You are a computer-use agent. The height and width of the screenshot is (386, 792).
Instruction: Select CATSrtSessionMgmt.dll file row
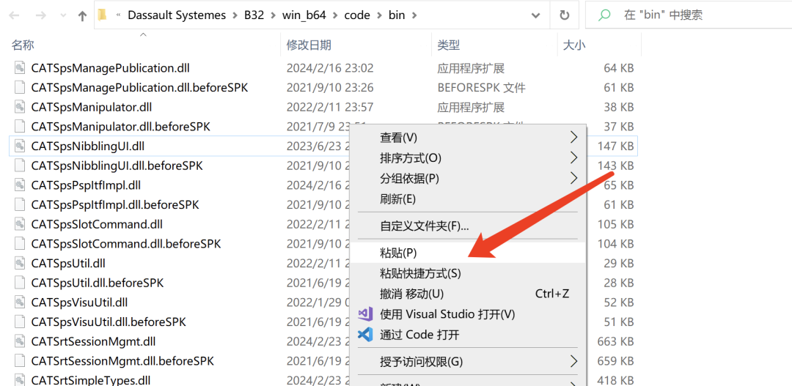pyautogui.click(x=93, y=341)
